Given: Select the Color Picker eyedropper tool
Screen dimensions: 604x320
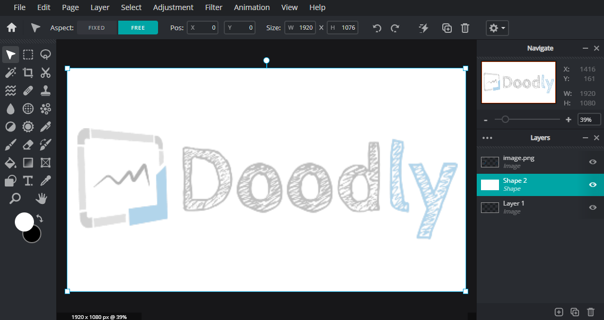Looking at the screenshot, I should (46, 181).
